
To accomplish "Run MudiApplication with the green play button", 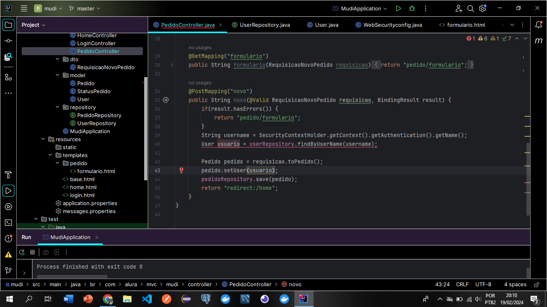I will tap(398, 8).
